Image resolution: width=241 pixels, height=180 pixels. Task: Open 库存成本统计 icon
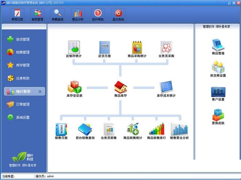point(166,89)
